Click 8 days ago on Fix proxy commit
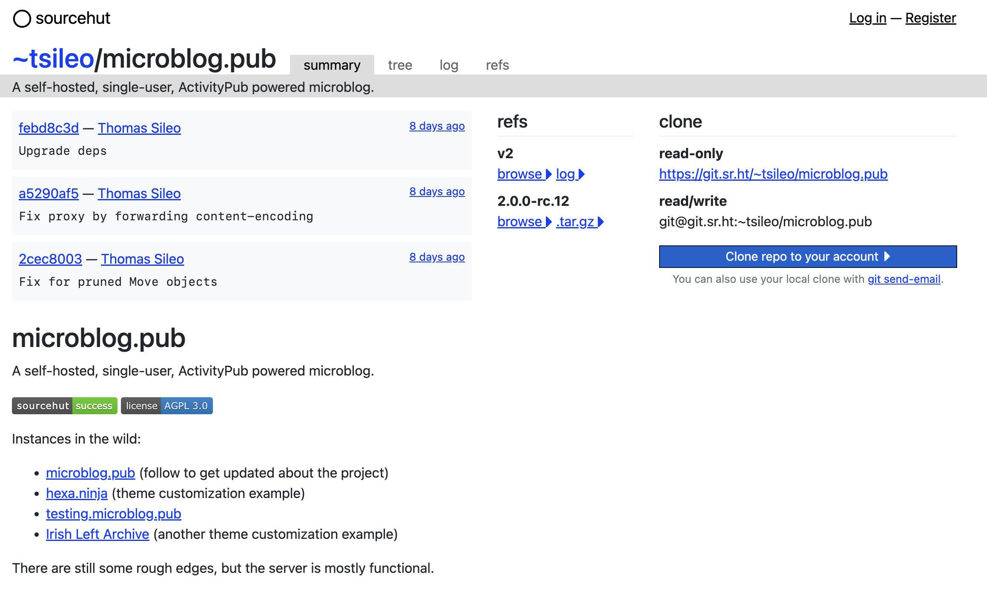The image size is (987, 592). 437,191
